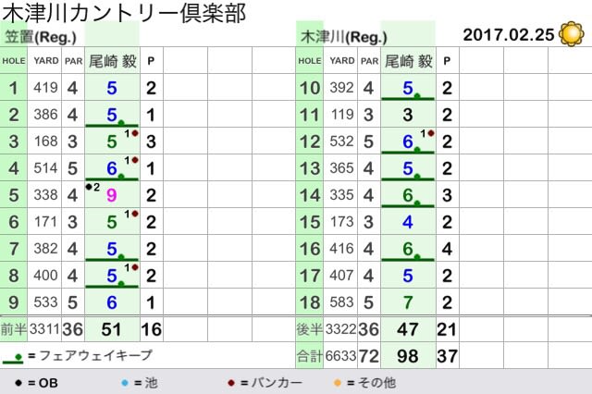
Task: Click the 4 putts value on hole 16
Action: pos(448,249)
